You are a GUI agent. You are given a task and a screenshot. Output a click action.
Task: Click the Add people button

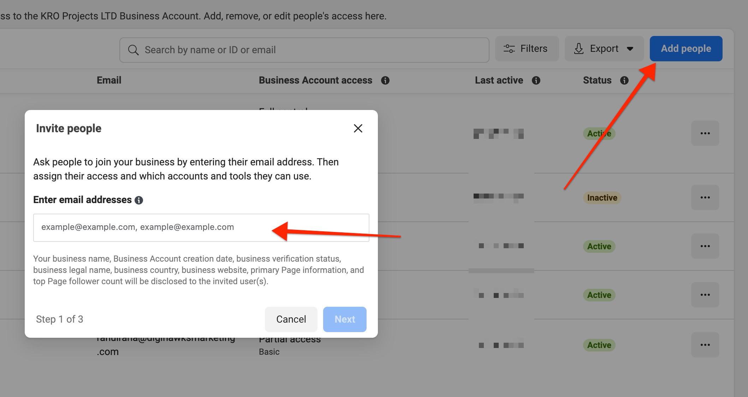(686, 49)
